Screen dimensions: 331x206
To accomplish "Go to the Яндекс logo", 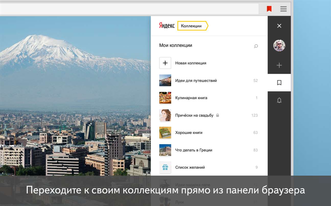I will pos(167,26).
